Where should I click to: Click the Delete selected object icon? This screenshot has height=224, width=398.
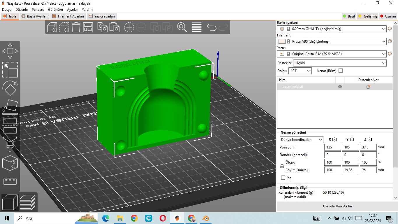click(64, 27)
